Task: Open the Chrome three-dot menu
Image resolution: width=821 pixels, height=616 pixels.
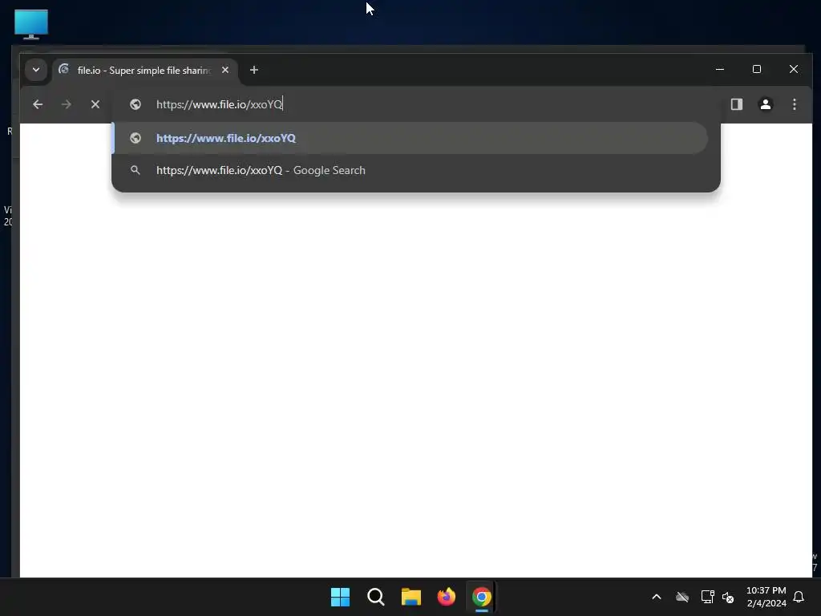Action: [x=795, y=104]
